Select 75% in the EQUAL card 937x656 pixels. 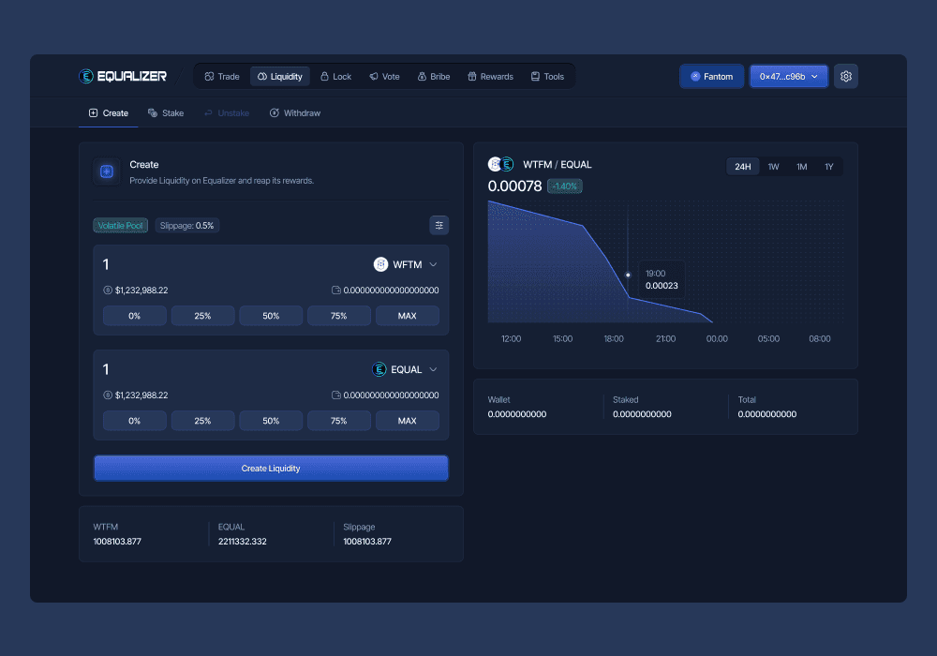pyautogui.click(x=339, y=421)
